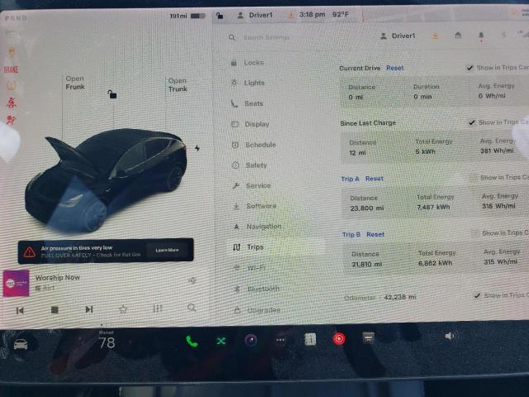
Task: Skip to previous track
Action: (20, 310)
